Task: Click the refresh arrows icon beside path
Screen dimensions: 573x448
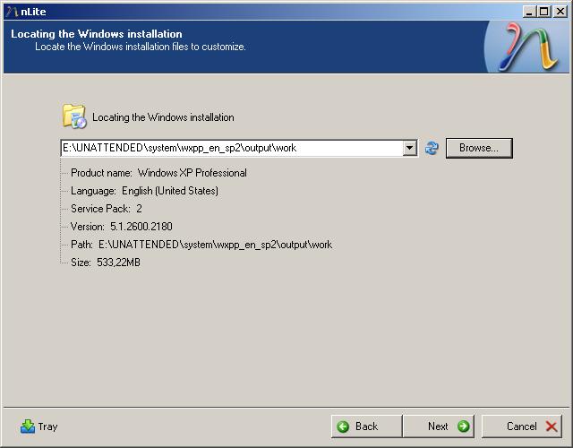Action: [432, 148]
